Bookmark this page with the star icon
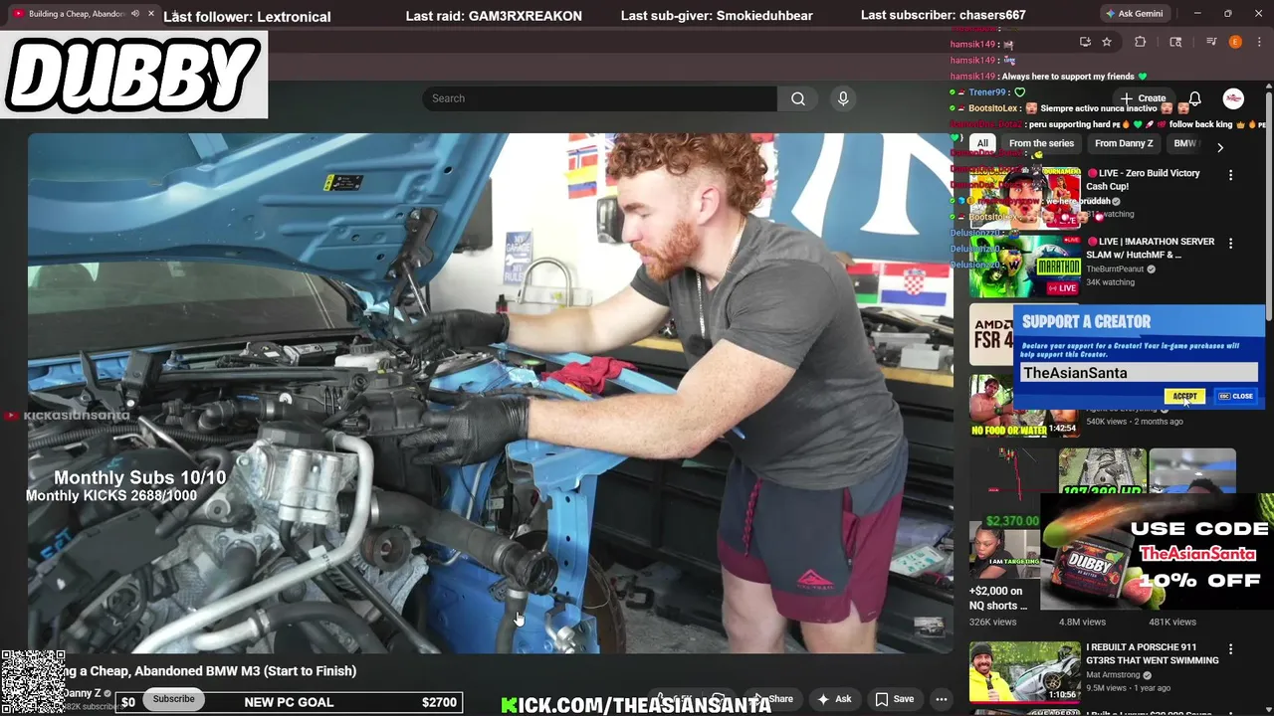This screenshot has height=716, width=1274. tap(1107, 42)
